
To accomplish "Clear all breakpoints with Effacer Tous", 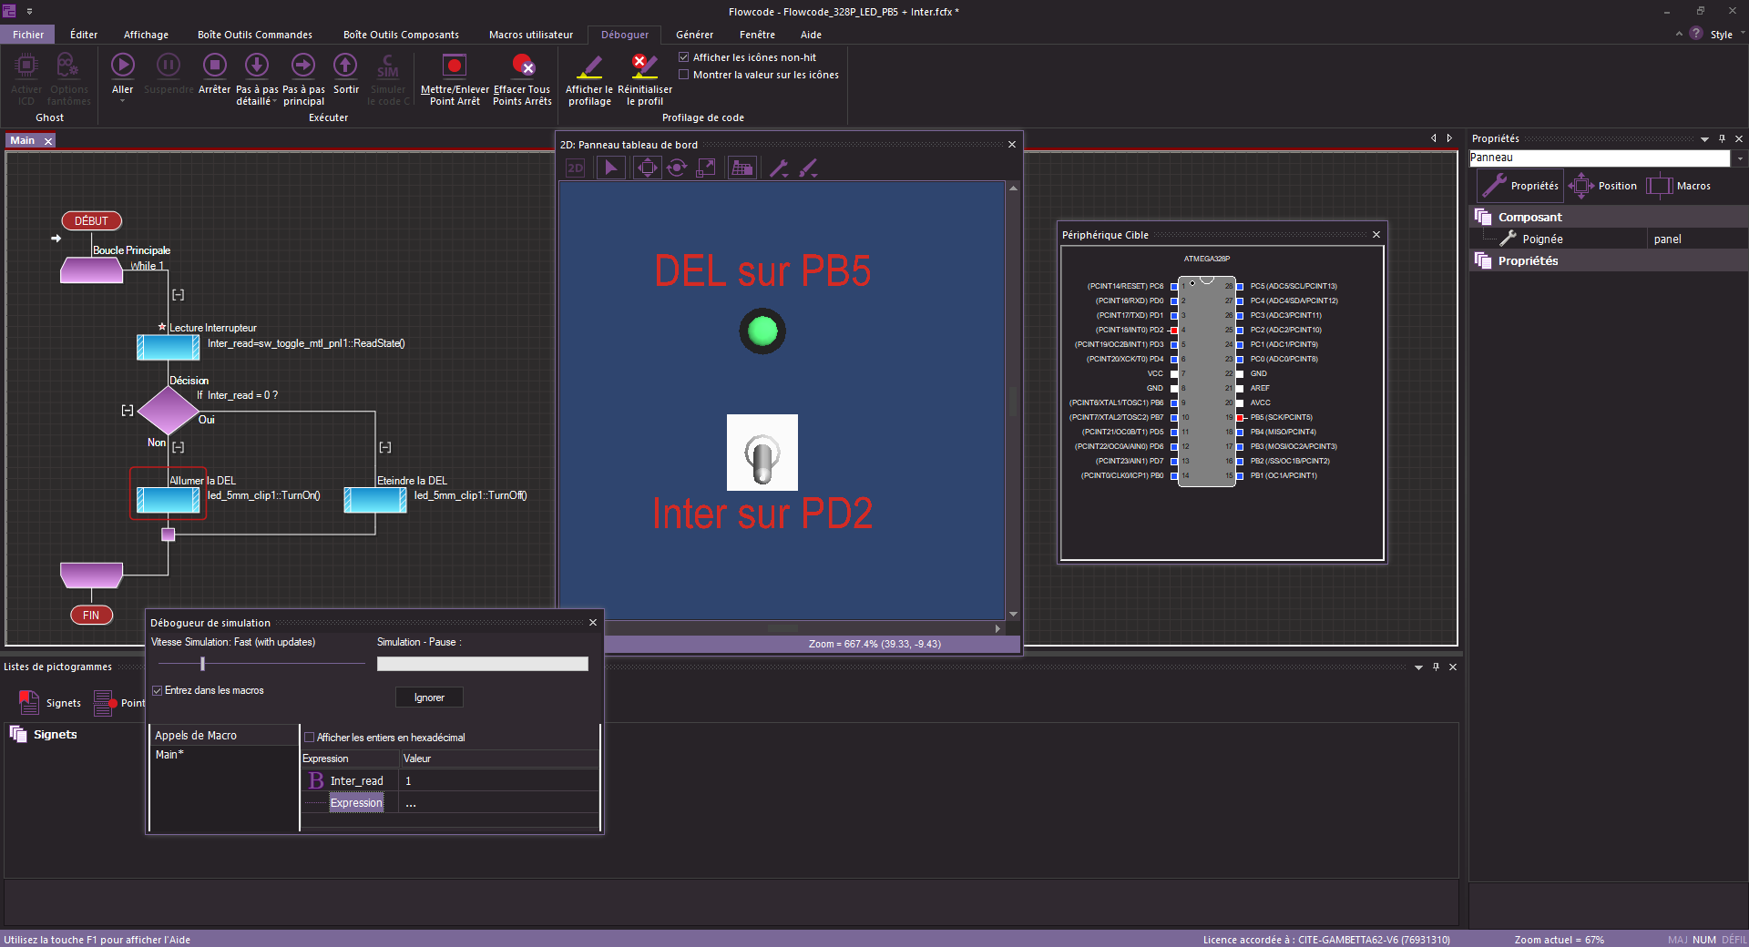I will (x=522, y=66).
